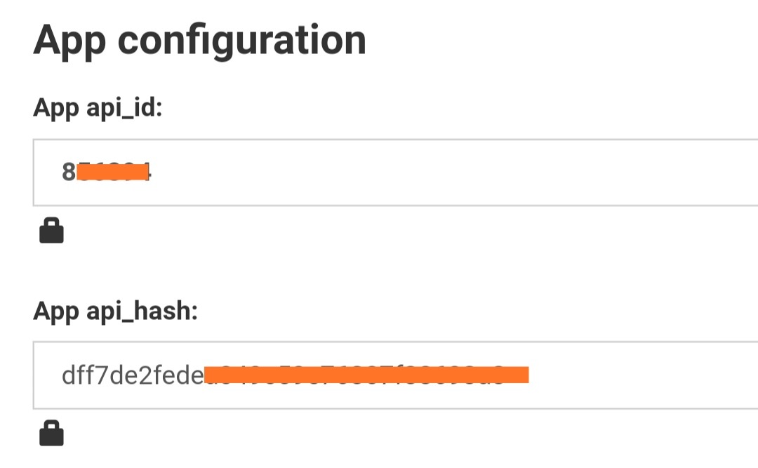Click the orange redaction bar in api_hash
Viewport: 758px width, 468px height.
coord(365,375)
